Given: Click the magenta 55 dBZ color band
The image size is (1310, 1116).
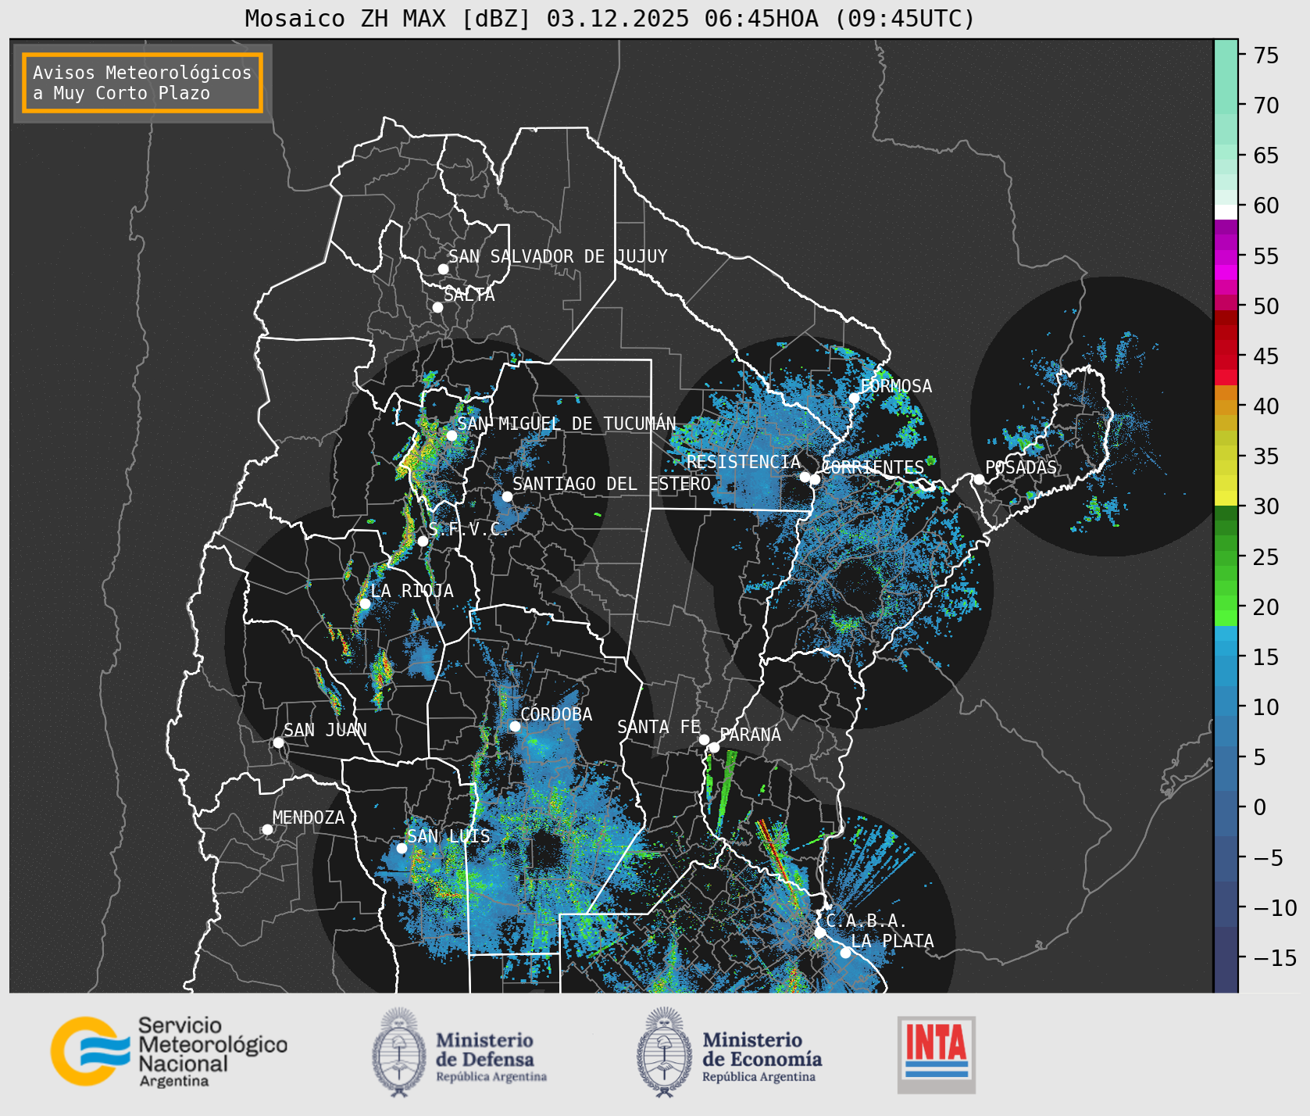Looking at the screenshot, I should tap(1226, 256).
